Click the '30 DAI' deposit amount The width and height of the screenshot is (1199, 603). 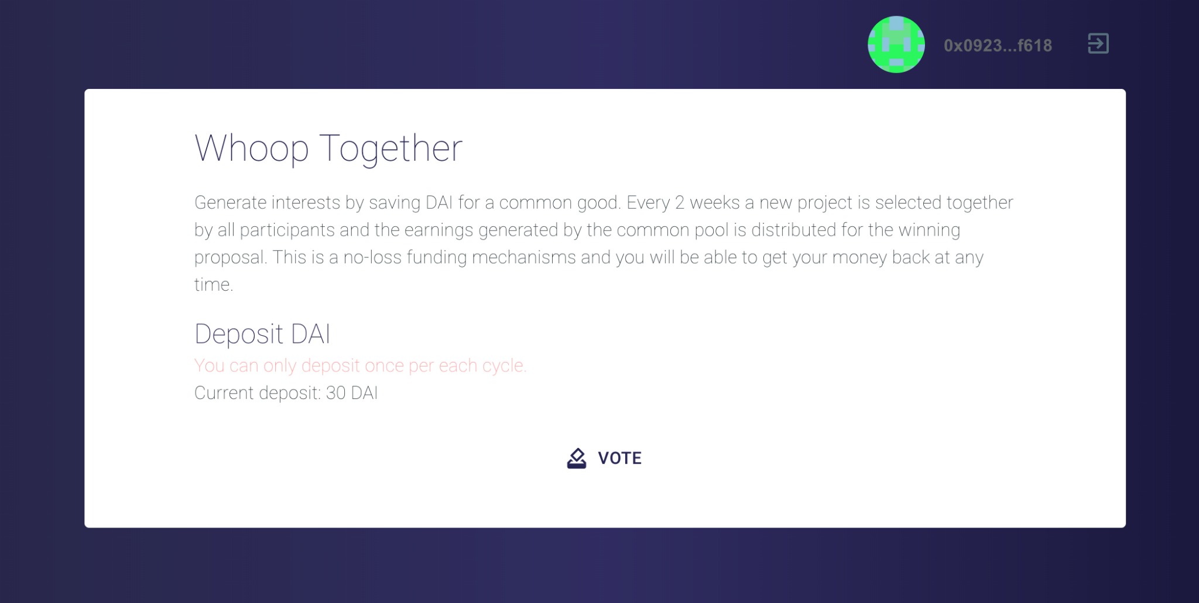point(352,392)
